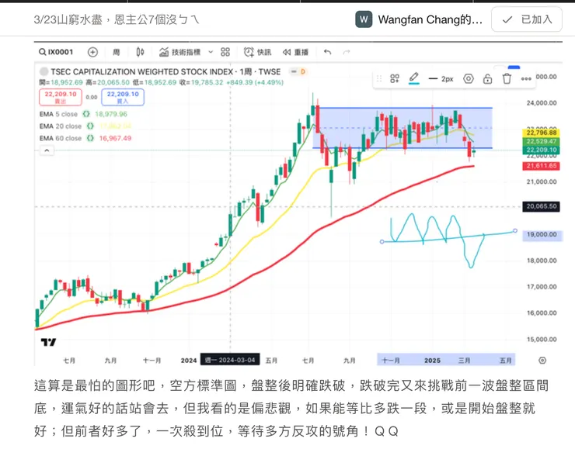Image resolution: width=575 pixels, height=449 pixels.
Task: Open EMA 20 close source code braces
Action: (90, 126)
